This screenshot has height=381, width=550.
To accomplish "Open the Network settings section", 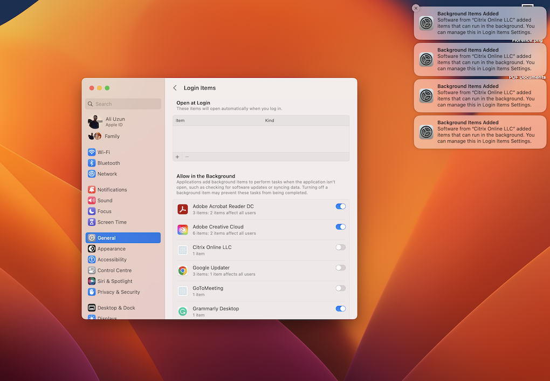I will pos(106,173).
